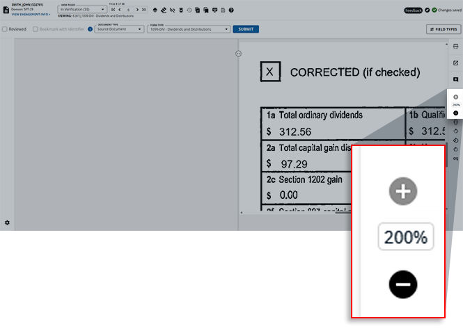
Task: Click the 0.00 Section 1202 gain value
Action: [288, 195]
